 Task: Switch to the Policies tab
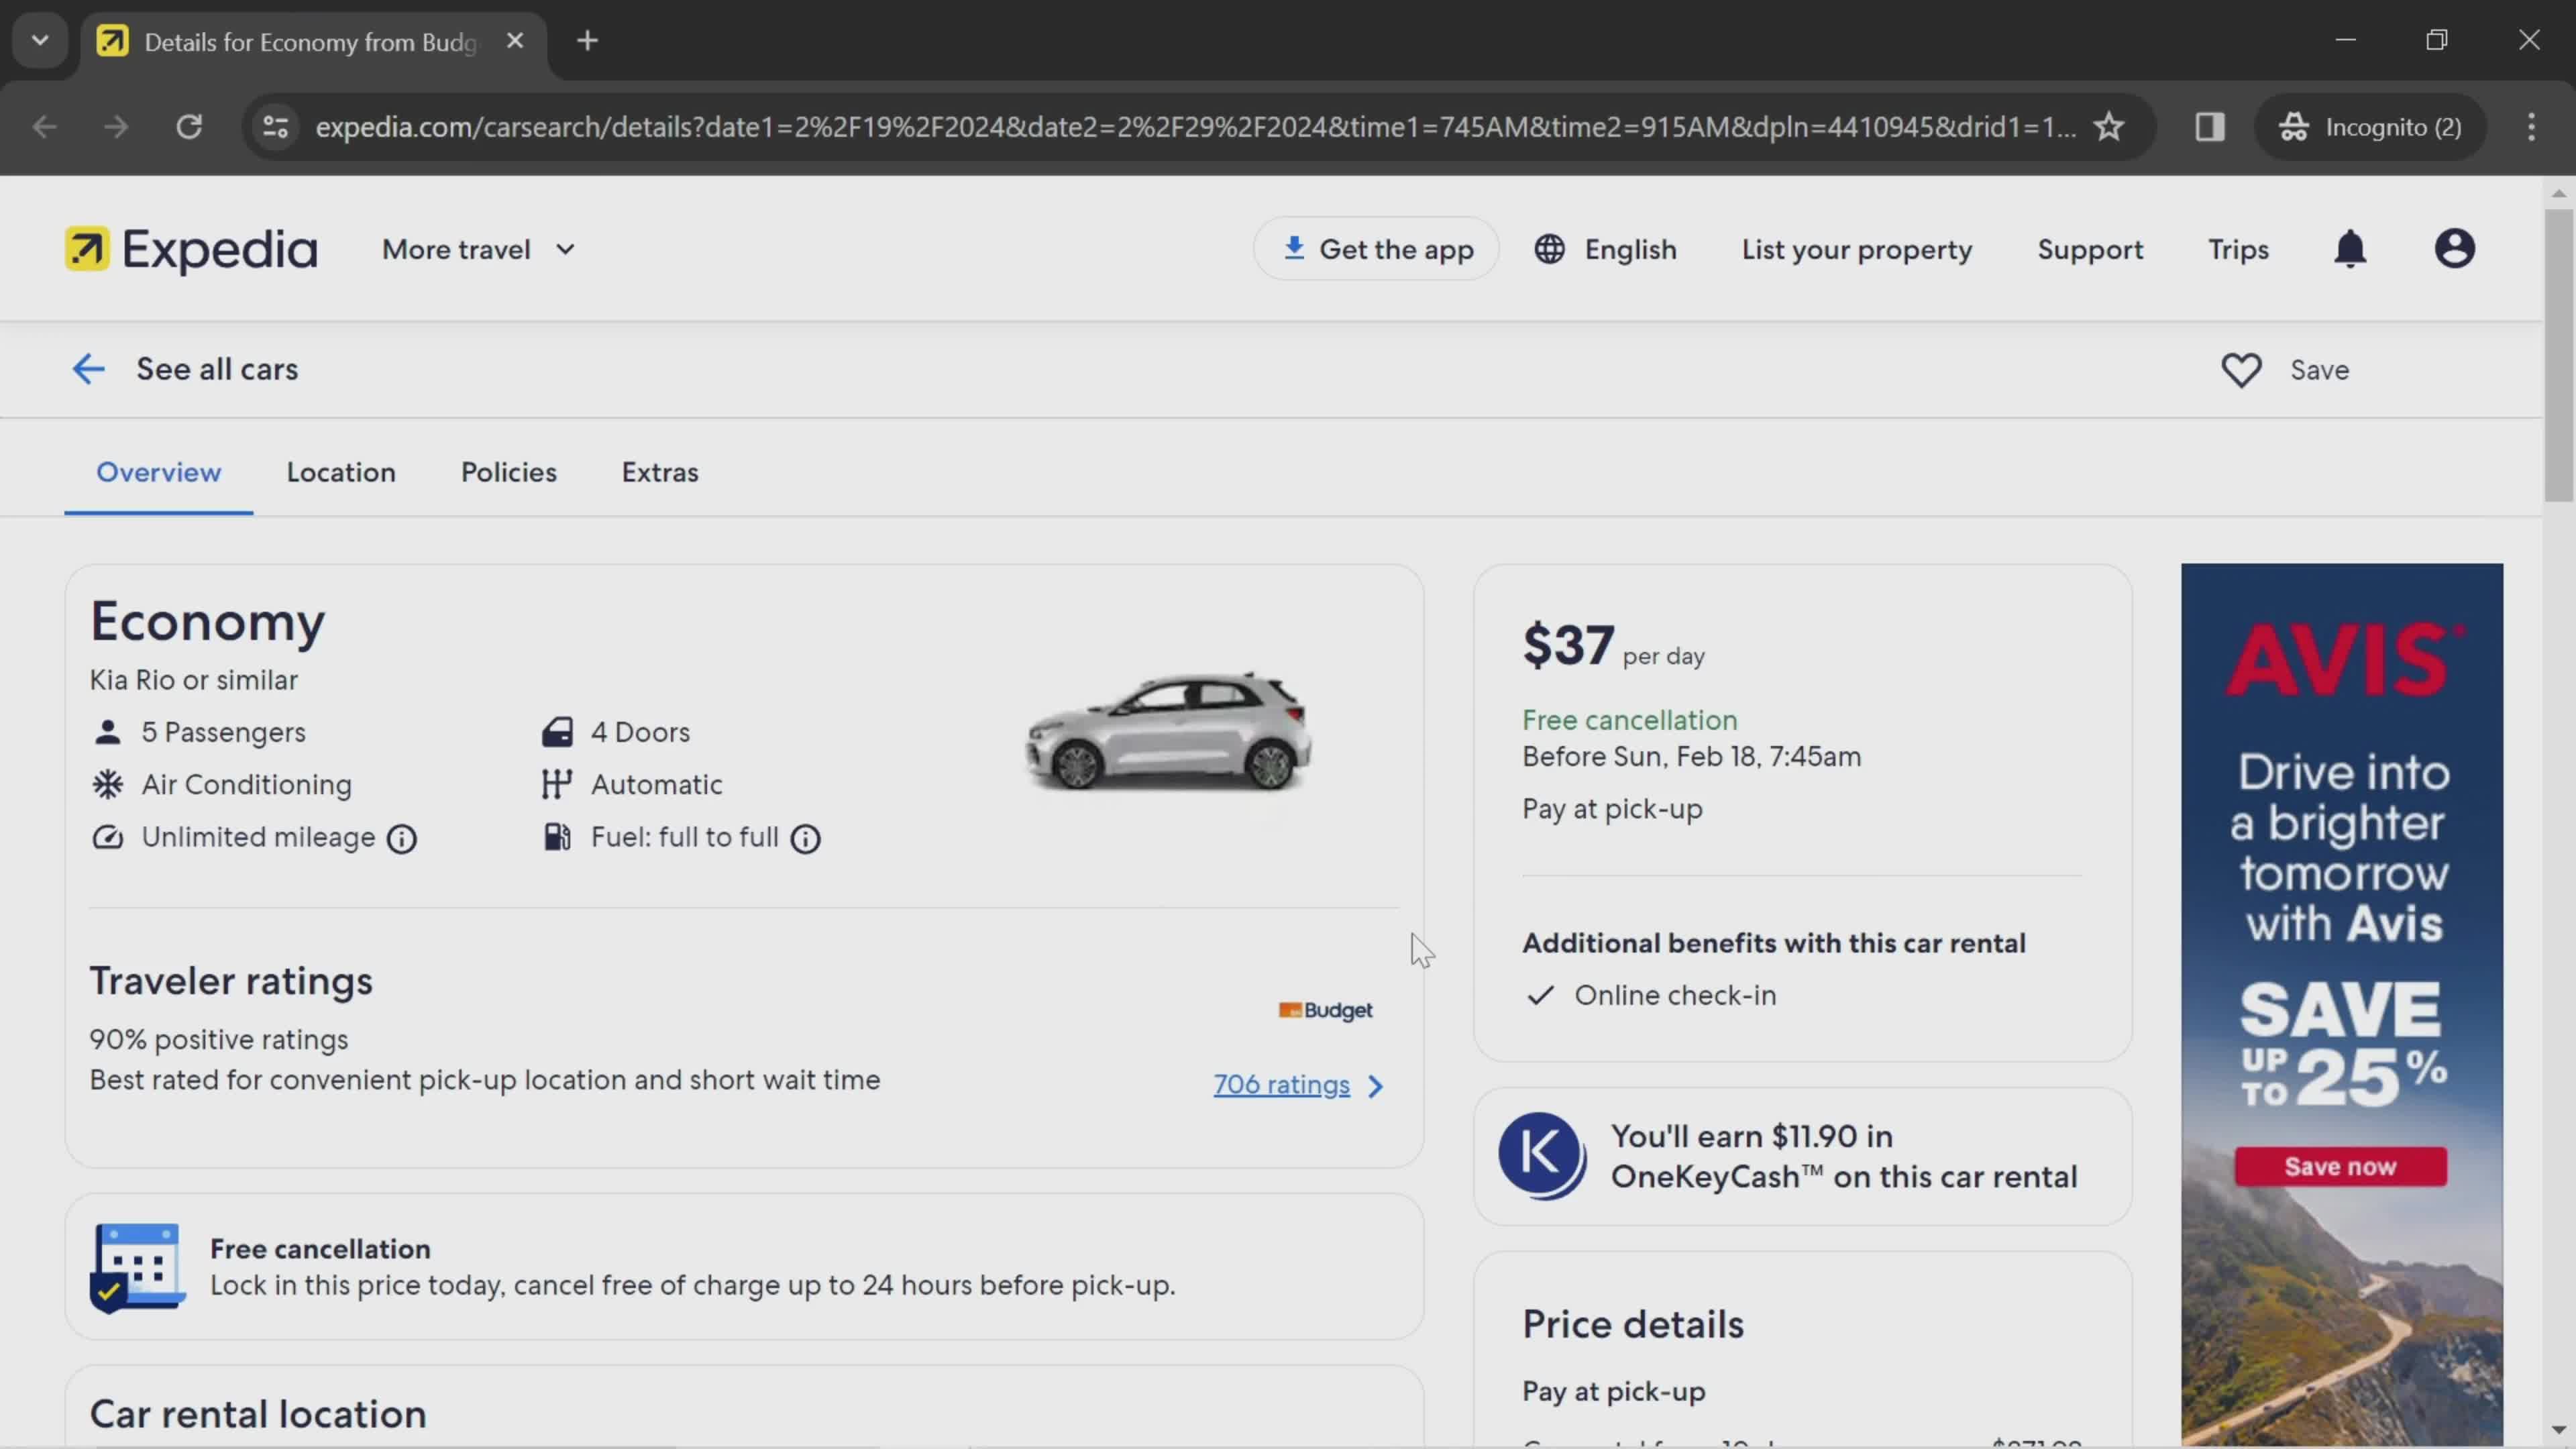click(x=509, y=472)
